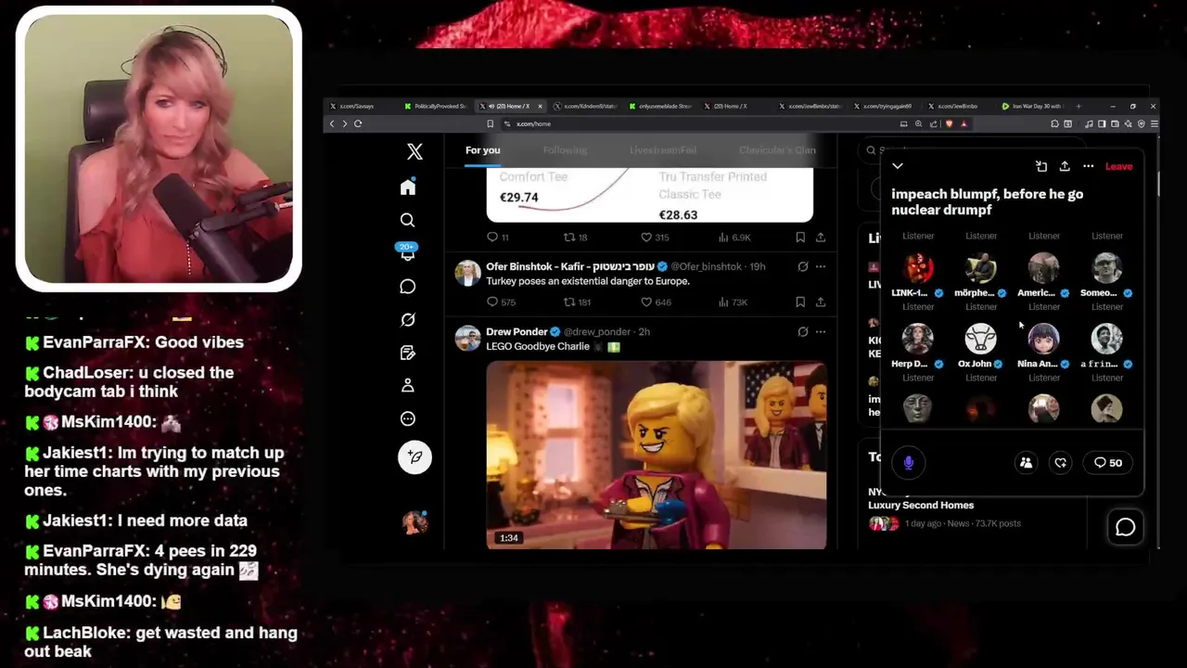Open more options on Ofer Binshtok post

[x=821, y=266]
